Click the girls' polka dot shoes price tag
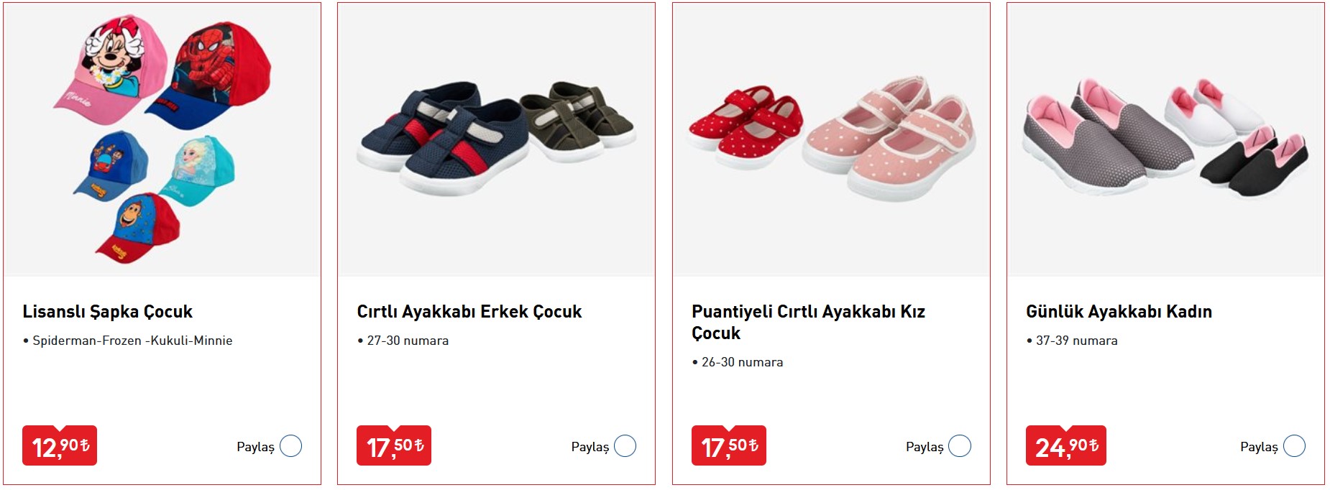Viewport: 1330px width, 490px height. 728,446
